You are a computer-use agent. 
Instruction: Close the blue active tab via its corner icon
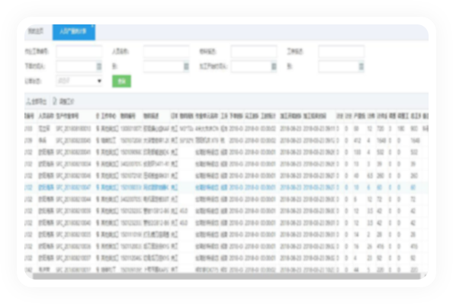pyautogui.click(x=92, y=27)
